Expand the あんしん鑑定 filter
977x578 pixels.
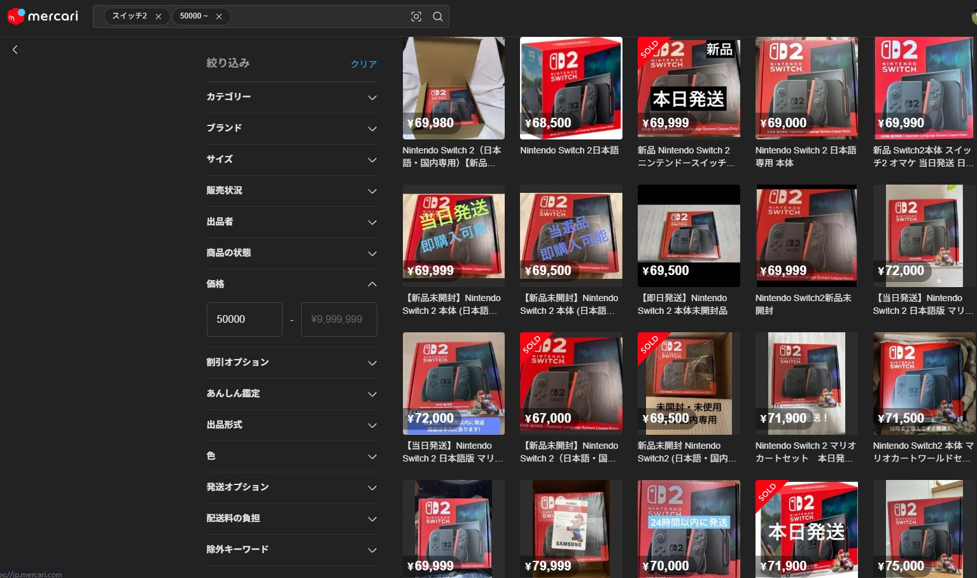[x=292, y=394]
